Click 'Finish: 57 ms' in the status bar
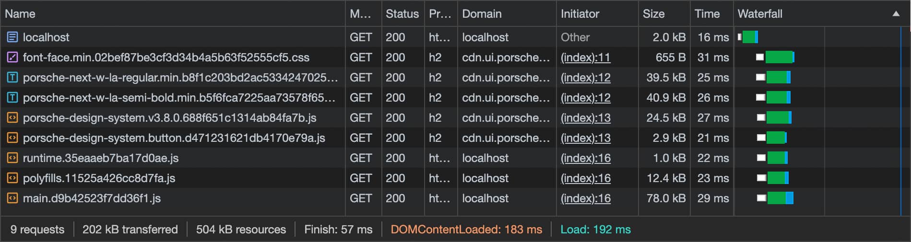911x242 pixels. [338, 230]
